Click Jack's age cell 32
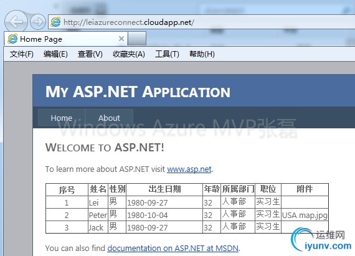 click(212, 227)
